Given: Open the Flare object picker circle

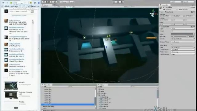Looking at the screenshot, I should [194, 47].
